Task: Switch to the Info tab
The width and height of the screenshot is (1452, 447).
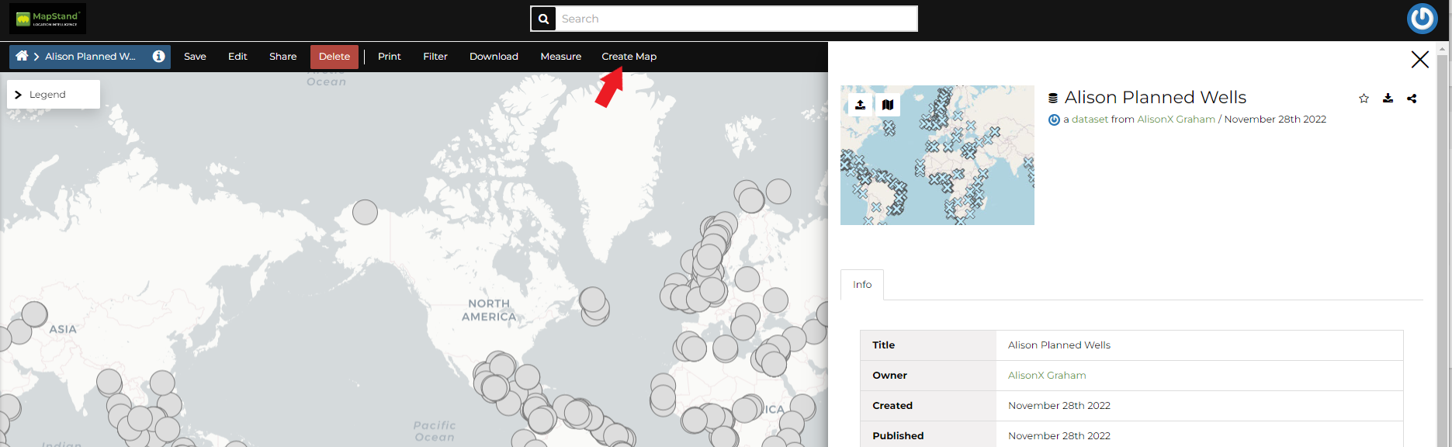Action: click(861, 285)
